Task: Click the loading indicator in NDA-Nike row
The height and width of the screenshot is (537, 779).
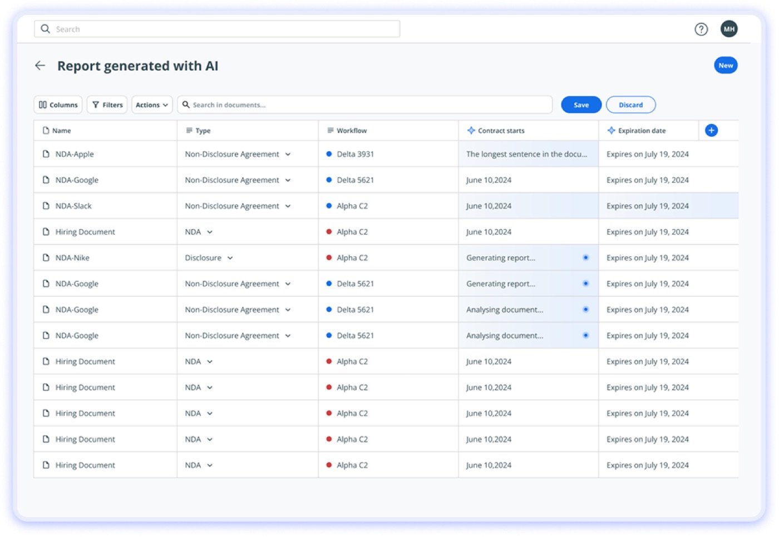Action: click(x=585, y=258)
